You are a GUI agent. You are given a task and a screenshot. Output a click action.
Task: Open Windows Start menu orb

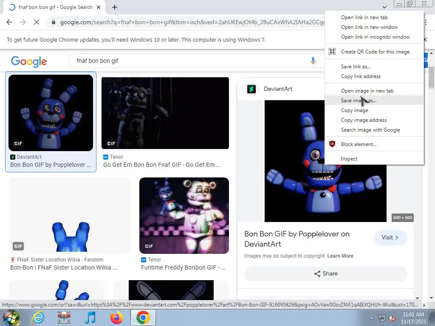(x=11, y=318)
